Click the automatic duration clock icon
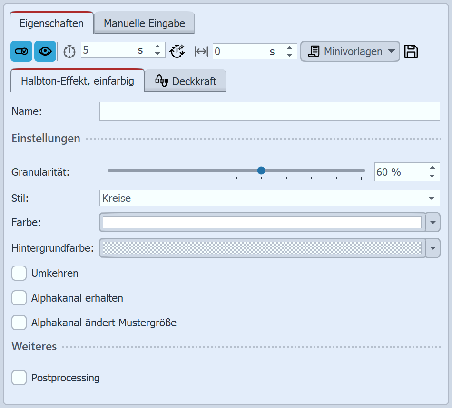Image resolution: width=452 pixels, height=408 pixels. pyautogui.click(x=177, y=51)
